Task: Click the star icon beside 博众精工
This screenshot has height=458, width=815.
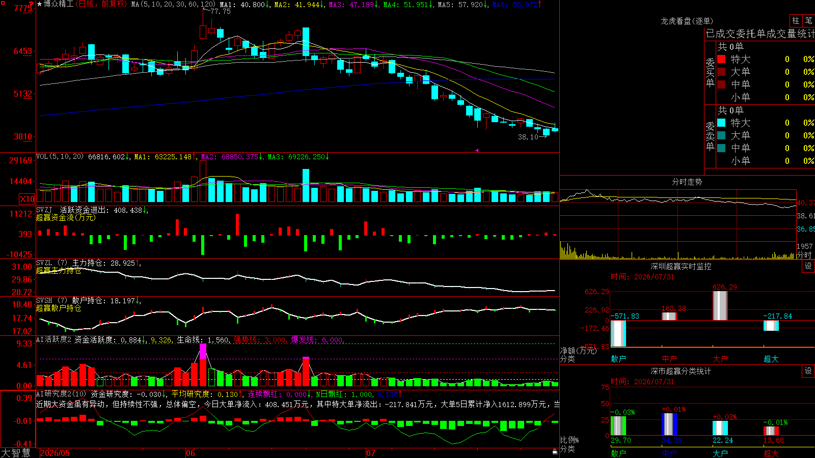Action: point(40,4)
